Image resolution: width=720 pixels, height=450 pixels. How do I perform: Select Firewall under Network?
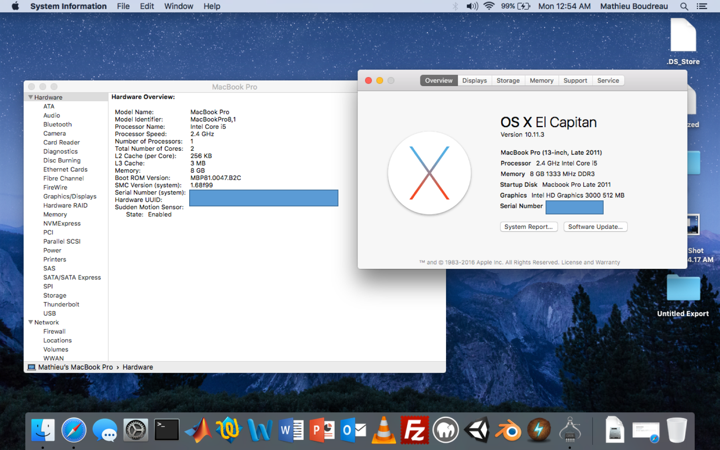(x=54, y=331)
